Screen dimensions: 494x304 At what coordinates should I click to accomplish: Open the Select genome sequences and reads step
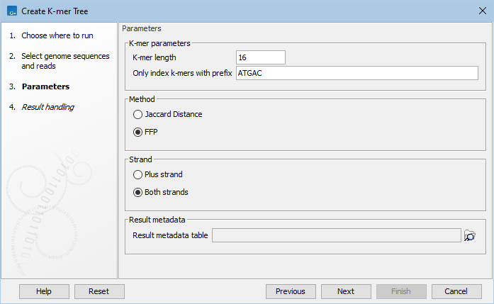[60, 61]
